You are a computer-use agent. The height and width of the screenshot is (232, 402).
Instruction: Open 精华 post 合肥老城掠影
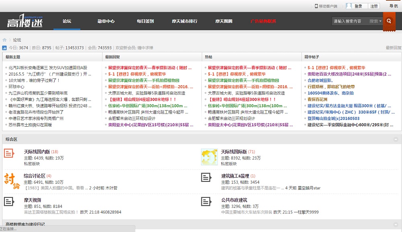(320, 80)
